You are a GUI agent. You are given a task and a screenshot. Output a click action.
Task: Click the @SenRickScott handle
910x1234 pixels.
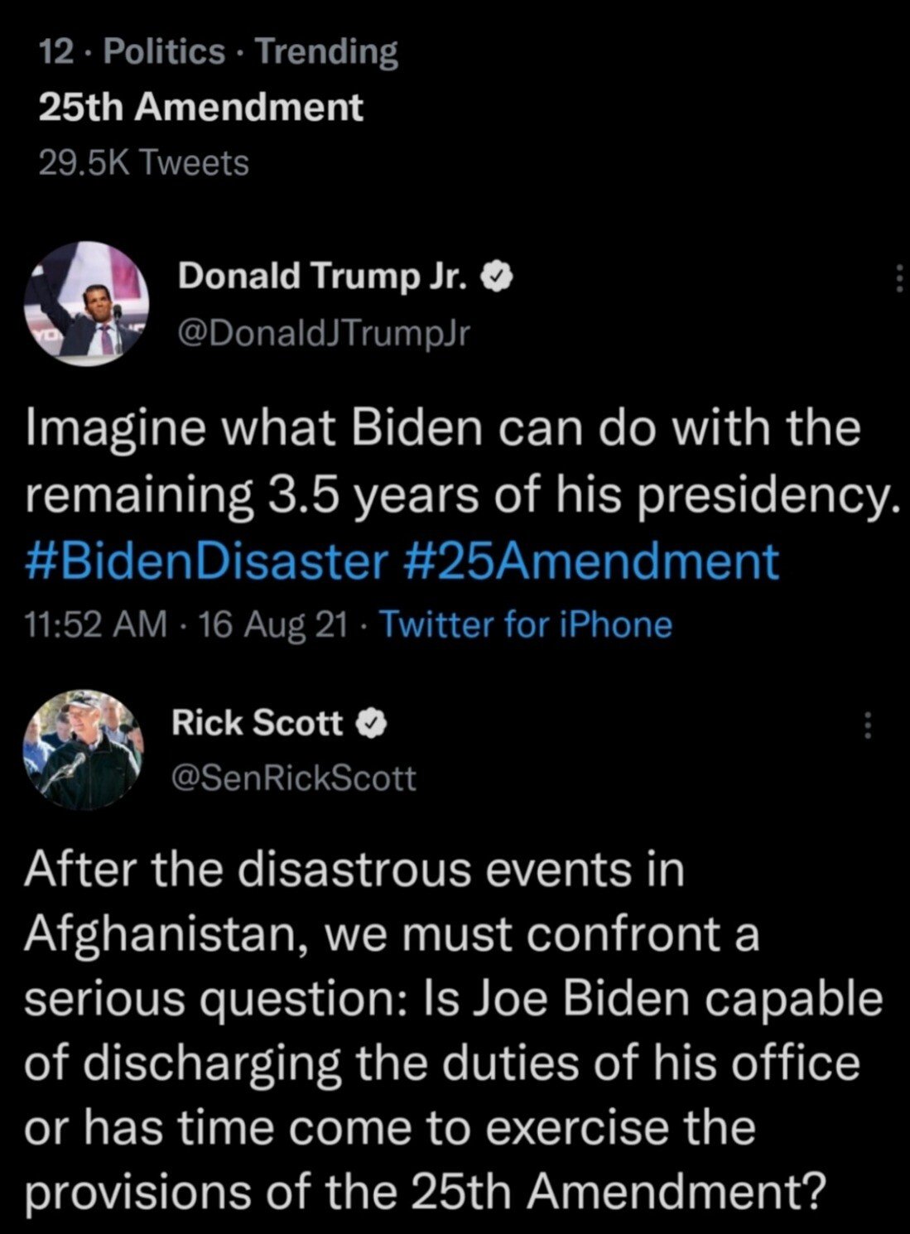tap(293, 778)
